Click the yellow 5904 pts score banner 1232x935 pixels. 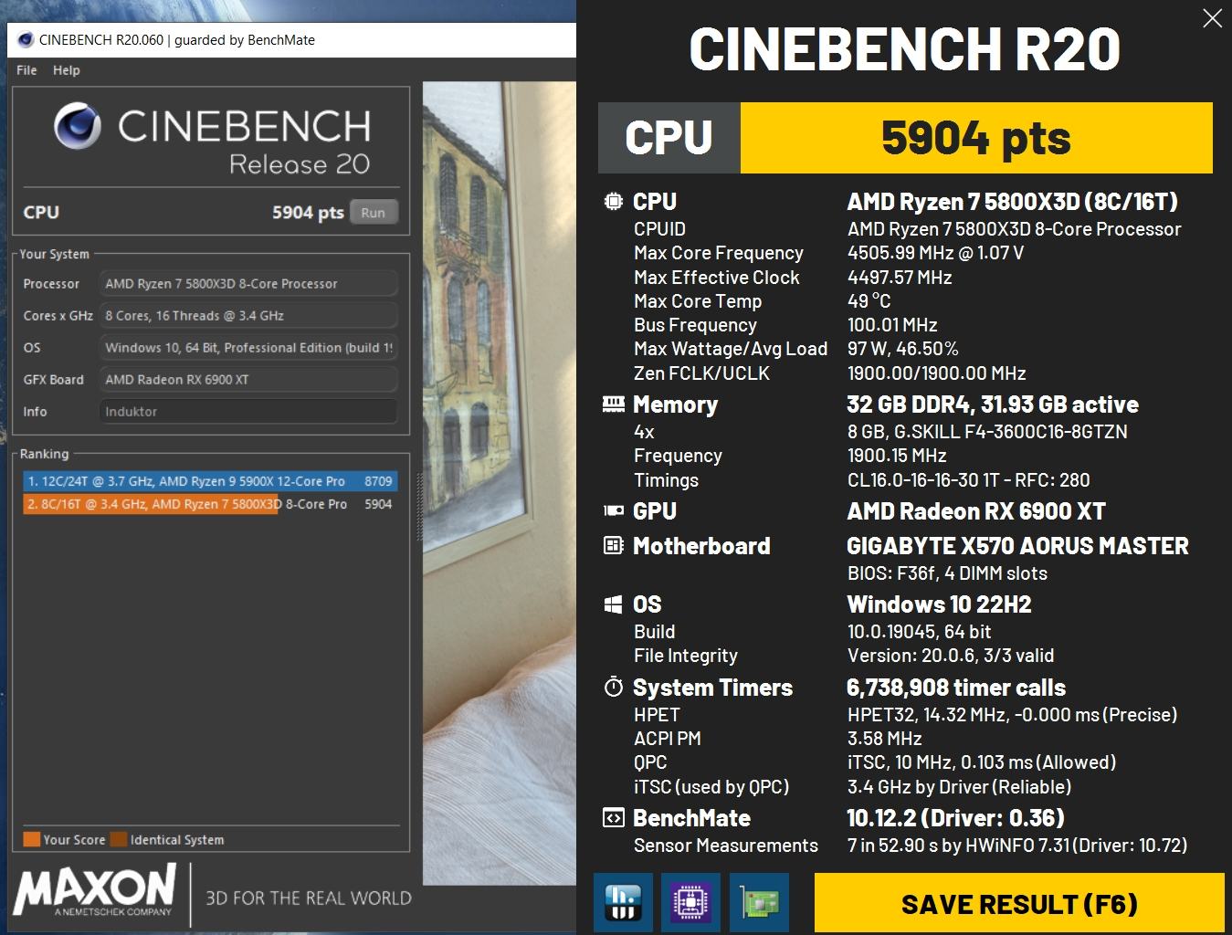click(976, 138)
